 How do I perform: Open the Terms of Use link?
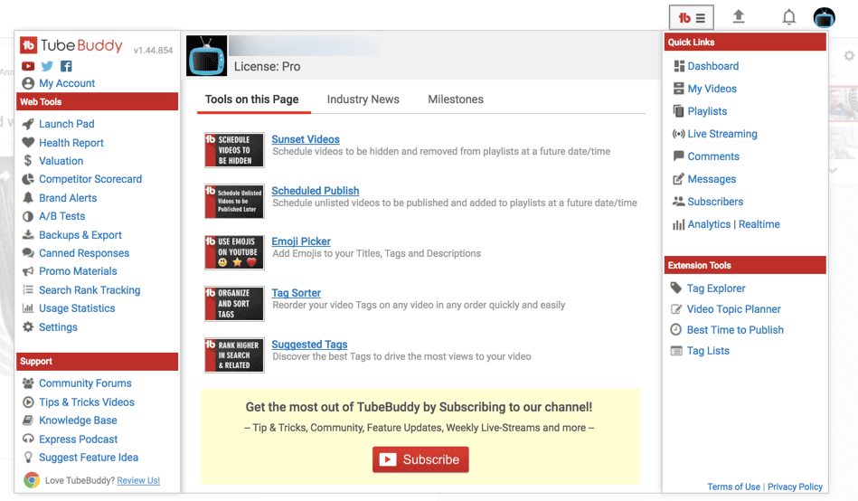[x=733, y=487]
